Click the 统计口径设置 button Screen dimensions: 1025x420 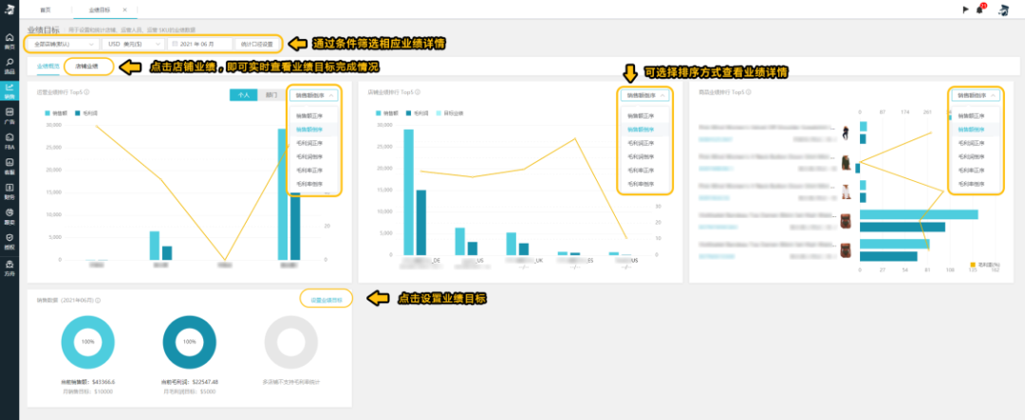[256, 44]
